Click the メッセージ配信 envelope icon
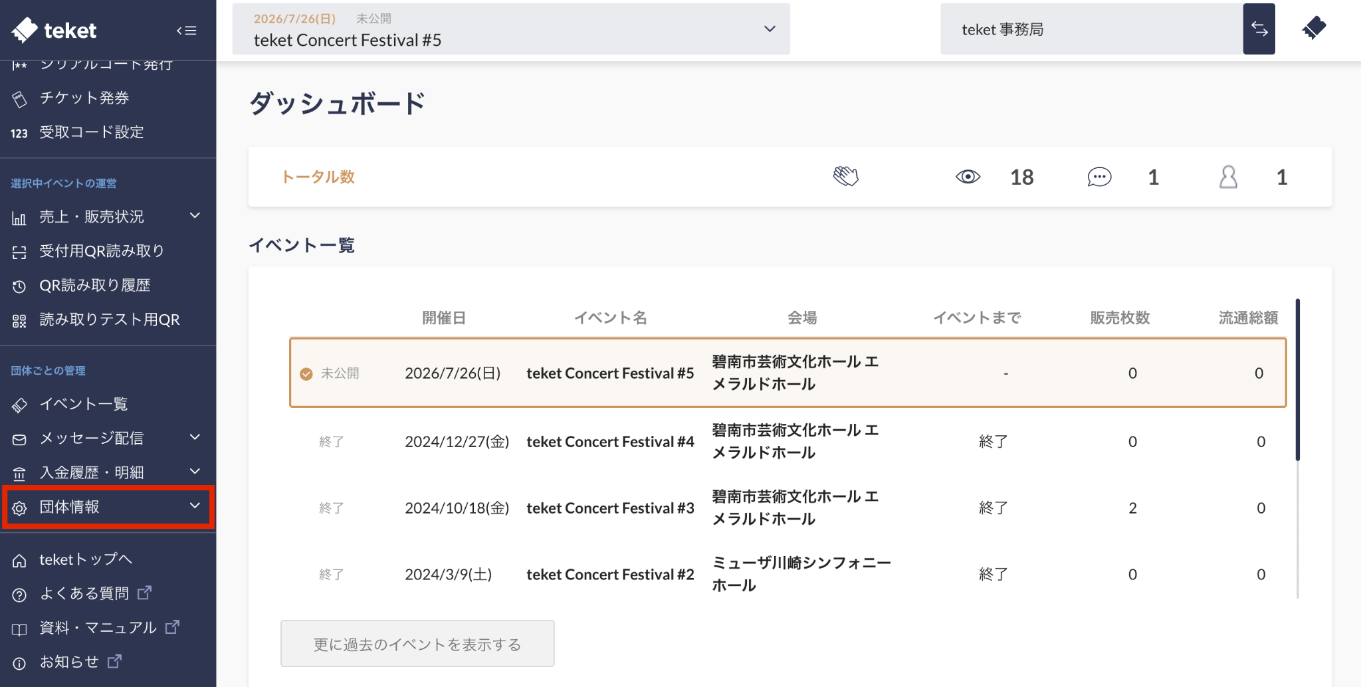This screenshot has width=1361, height=687. click(19, 439)
